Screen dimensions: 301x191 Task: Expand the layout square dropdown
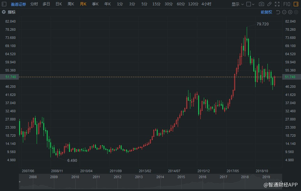tap(250, 4)
